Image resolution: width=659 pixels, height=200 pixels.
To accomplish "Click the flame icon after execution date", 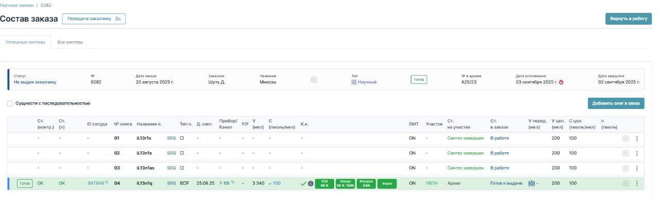I will click(x=561, y=82).
